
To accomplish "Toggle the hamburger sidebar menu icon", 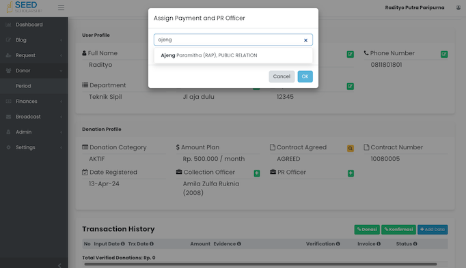I will point(61,8).
